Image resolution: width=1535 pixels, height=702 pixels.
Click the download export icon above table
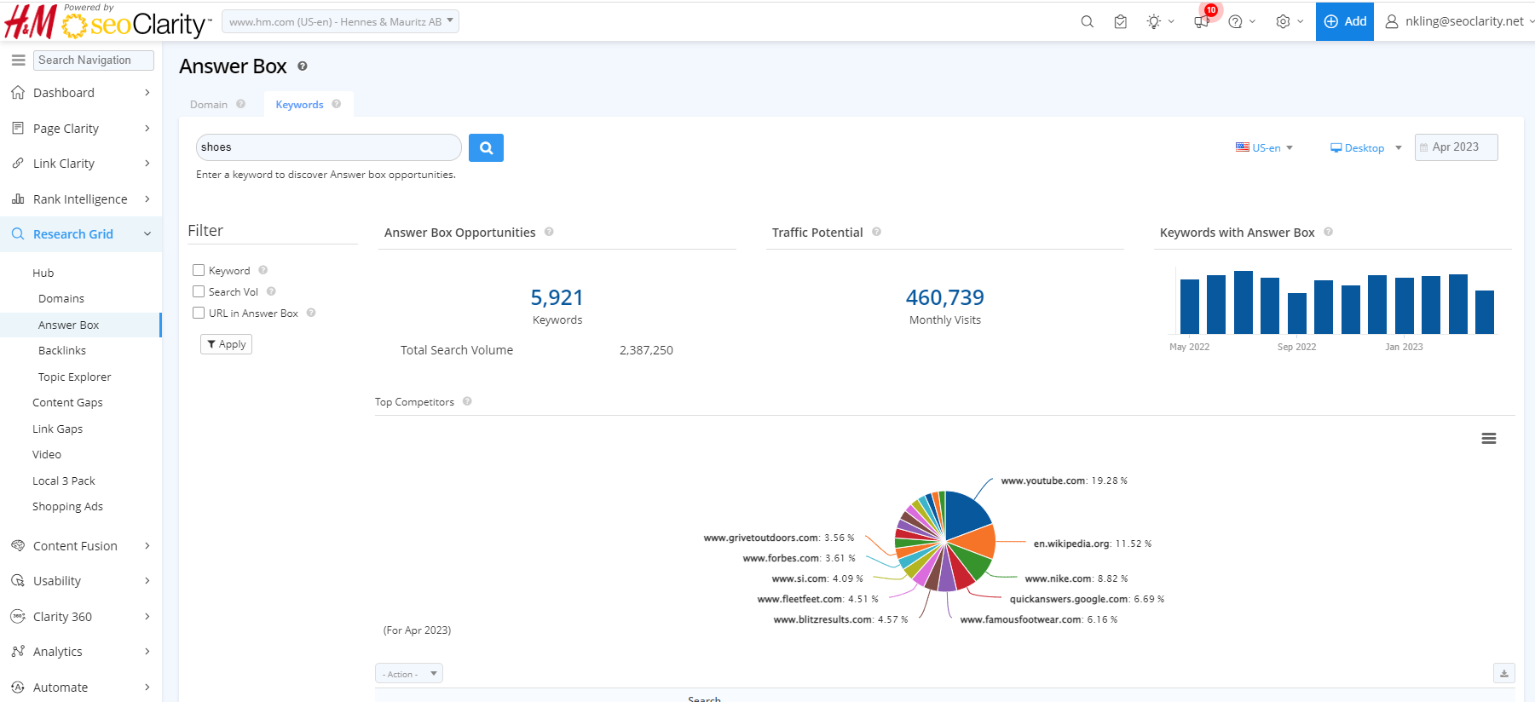click(1503, 674)
